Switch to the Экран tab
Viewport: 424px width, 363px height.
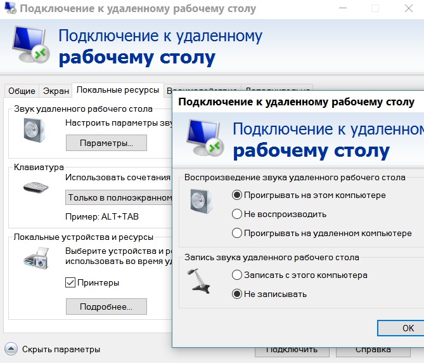tap(56, 91)
